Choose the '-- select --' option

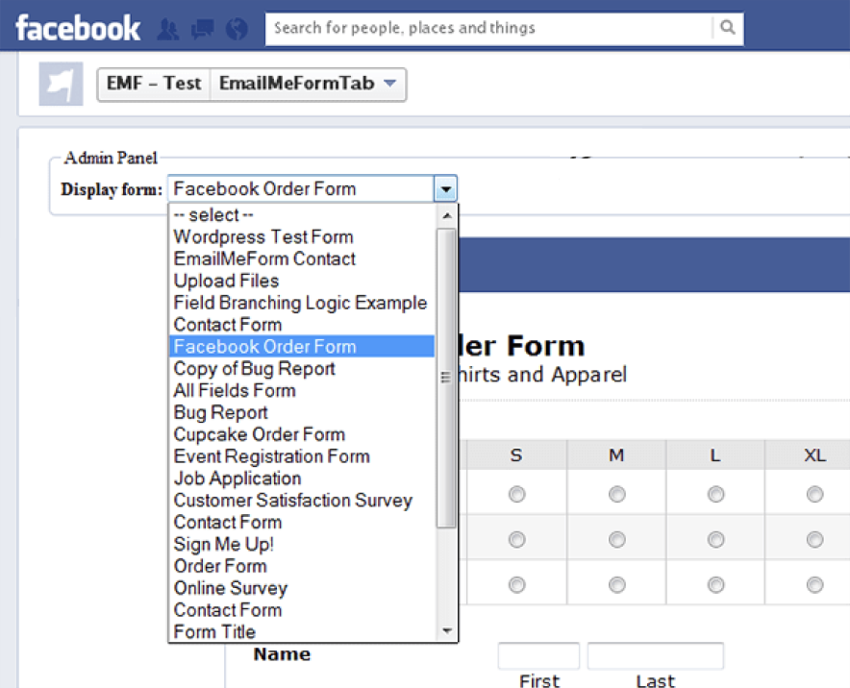(302, 215)
